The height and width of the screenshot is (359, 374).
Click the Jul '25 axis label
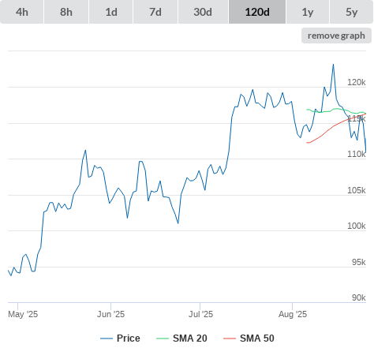[200, 314]
